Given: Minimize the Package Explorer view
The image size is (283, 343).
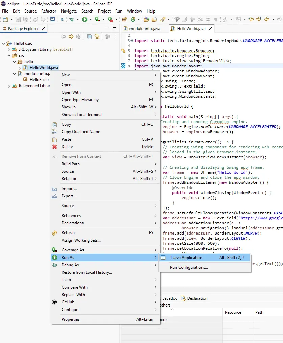Looking at the screenshot, I should point(107,28).
